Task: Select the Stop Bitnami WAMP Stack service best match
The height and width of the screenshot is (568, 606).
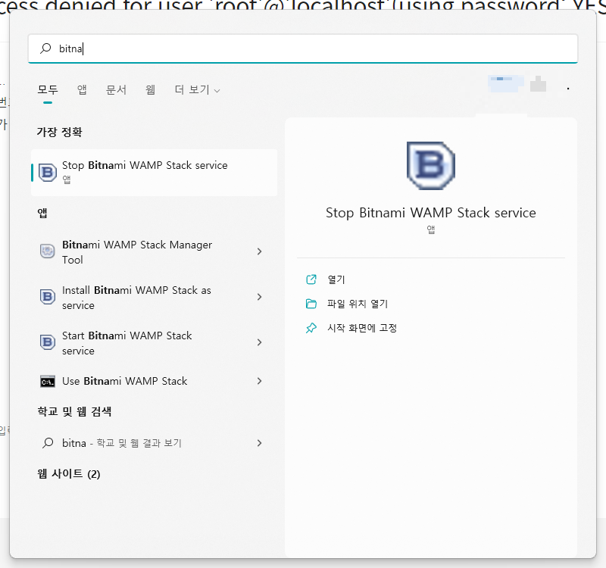Action: [155, 173]
